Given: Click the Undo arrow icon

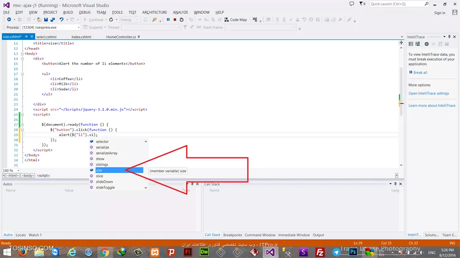Looking at the screenshot, I should [61, 20].
